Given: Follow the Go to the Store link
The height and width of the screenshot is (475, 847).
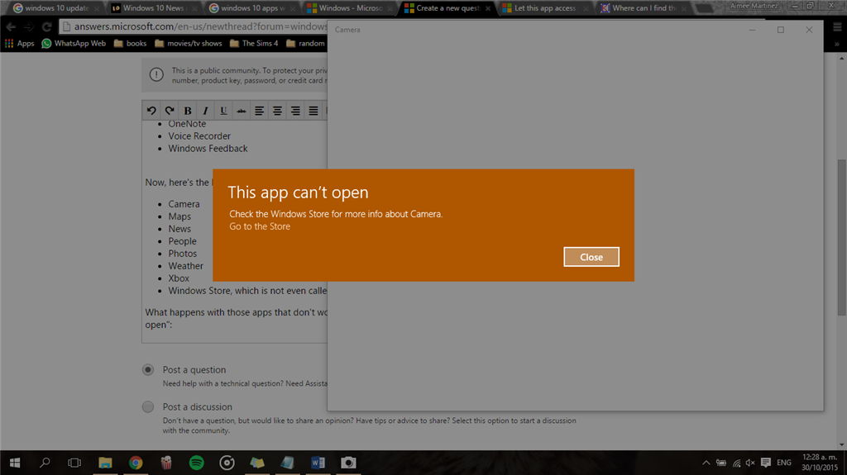Looking at the screenshot, I should (x=259, y=226).
